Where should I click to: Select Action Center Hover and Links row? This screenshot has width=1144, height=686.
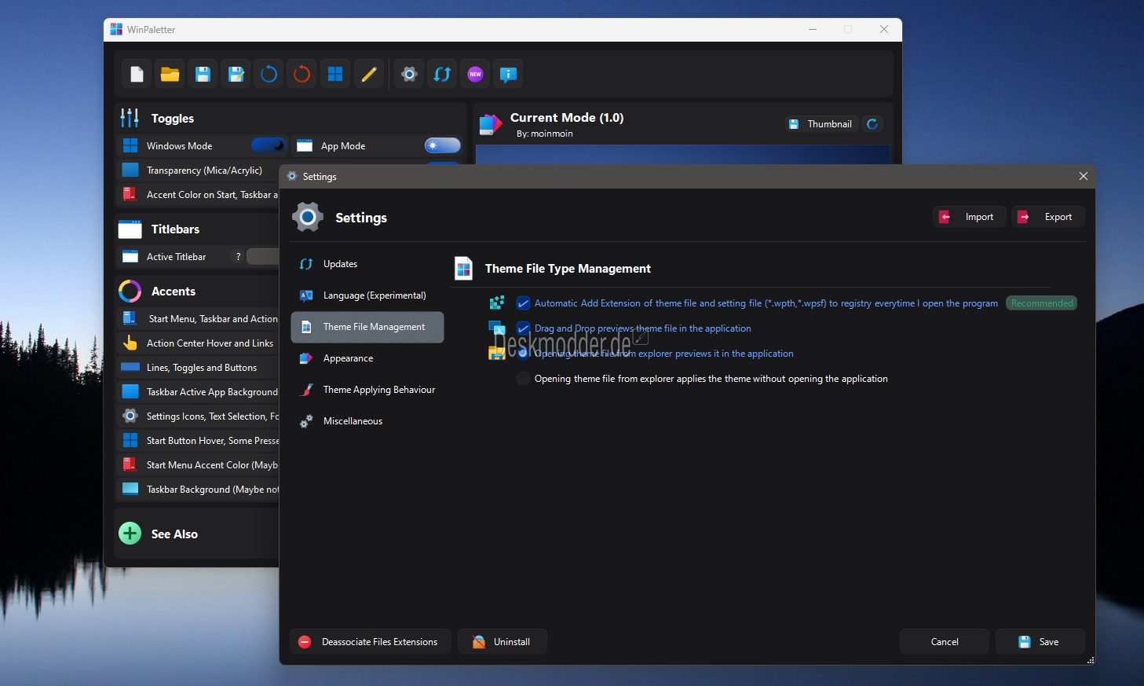(x=198, y=343)
